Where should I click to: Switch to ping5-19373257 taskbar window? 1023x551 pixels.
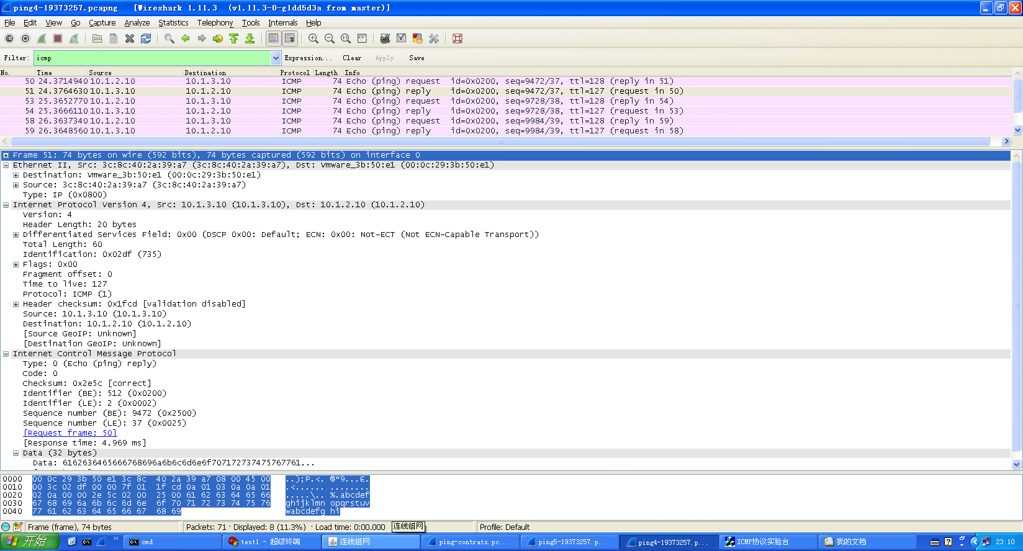point(569,542)
